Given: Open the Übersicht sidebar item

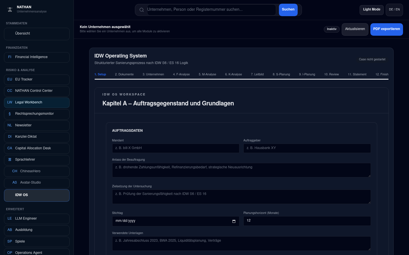Looking at the screenshot, I should click(37, 34).
